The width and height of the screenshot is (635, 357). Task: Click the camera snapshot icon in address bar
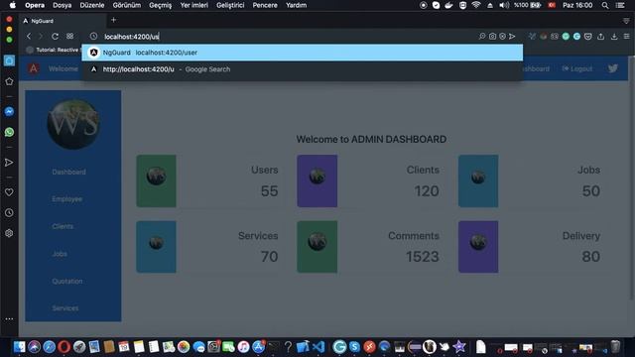(x=492, y=37)
